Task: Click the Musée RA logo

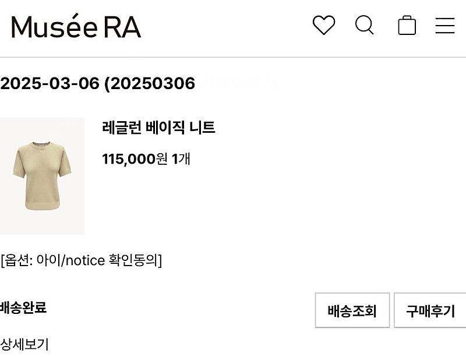Action: [76, 26]
